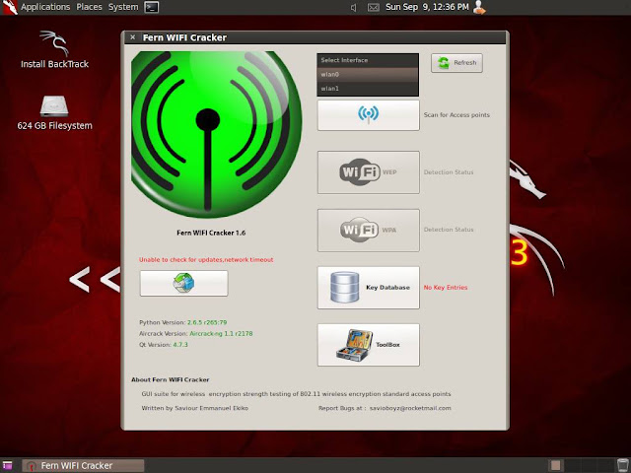This screenshot has height=473, width=631.
Task: Open the WiFi WPA attack panel
Action: coord(368,230)
